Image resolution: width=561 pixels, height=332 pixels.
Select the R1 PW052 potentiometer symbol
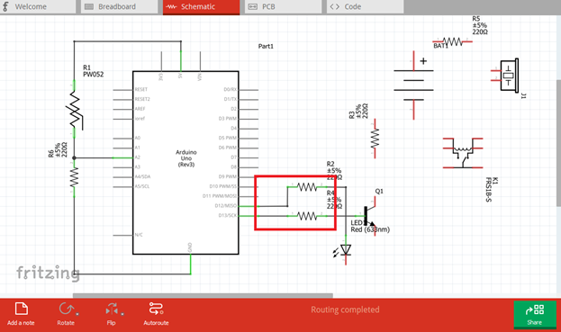[x=75, y=110]
